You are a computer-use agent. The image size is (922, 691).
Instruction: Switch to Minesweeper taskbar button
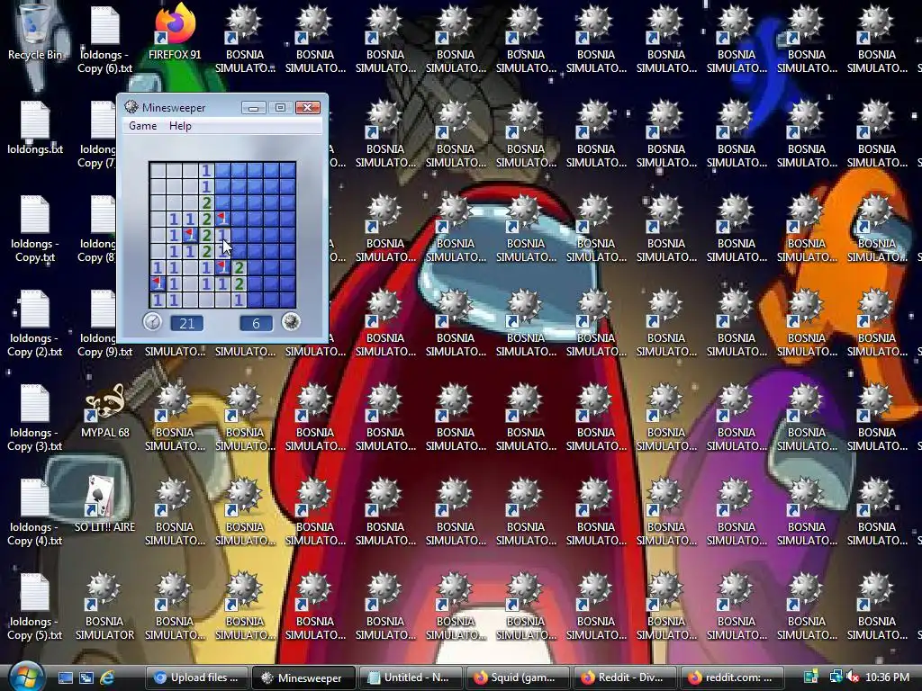click(303, 678)
